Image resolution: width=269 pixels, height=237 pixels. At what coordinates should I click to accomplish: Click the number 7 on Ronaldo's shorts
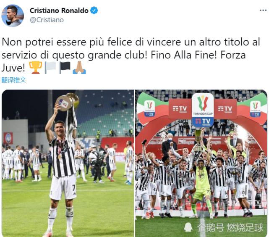tap(74, 188)
